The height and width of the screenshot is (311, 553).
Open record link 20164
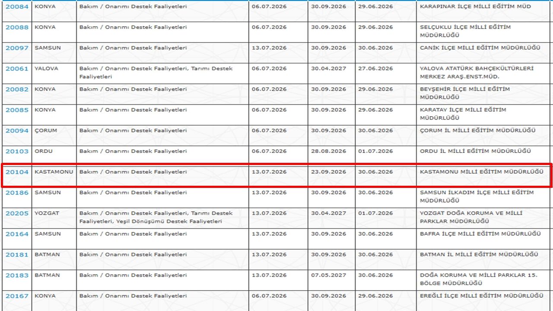click(17, 234)
